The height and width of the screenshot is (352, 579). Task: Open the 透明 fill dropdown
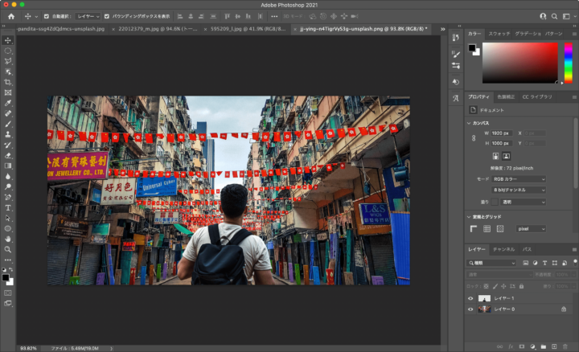524,202
